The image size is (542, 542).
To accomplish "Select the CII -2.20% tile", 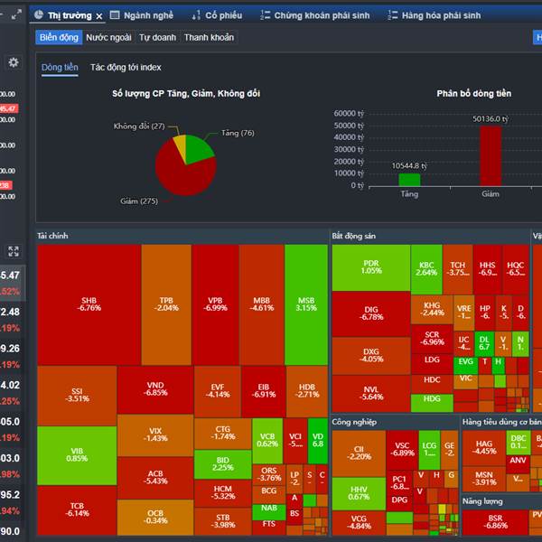I will coord(359,453).
